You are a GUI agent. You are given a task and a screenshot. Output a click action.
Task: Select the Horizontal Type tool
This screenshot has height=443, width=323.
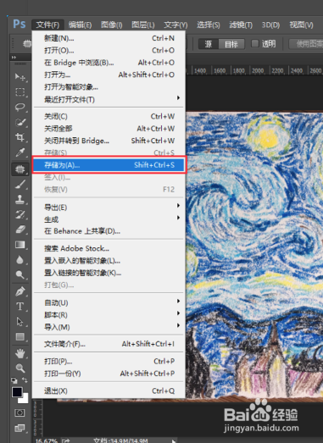(x=19, y=307)
